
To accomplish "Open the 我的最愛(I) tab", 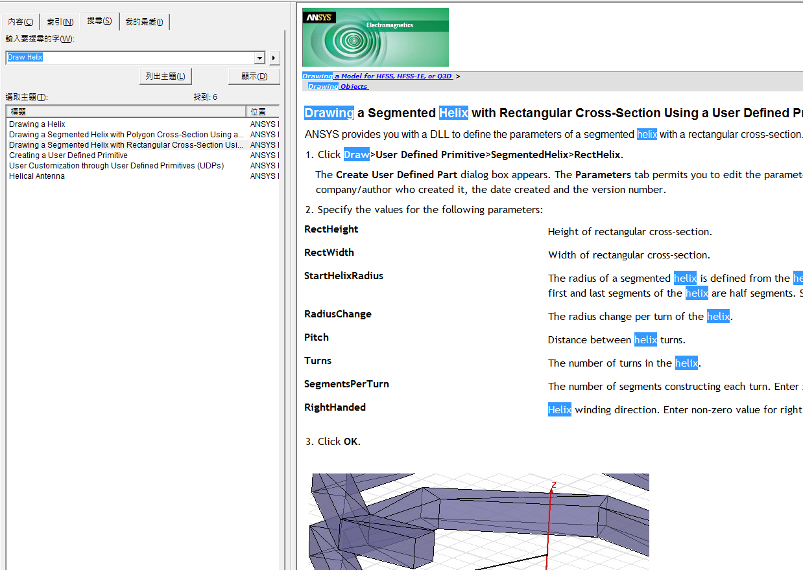I will (x=144, y=22).
